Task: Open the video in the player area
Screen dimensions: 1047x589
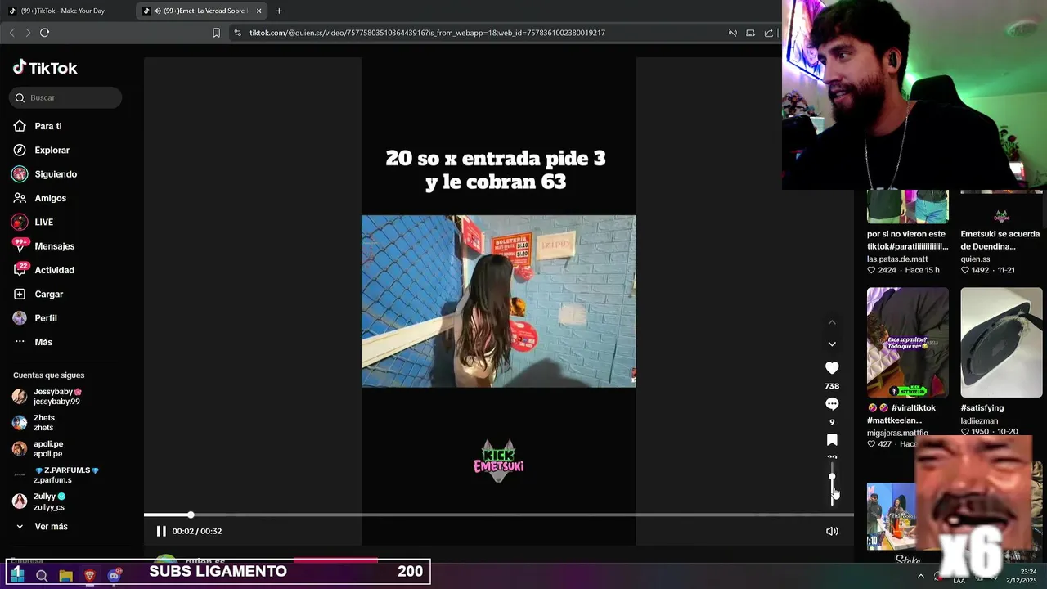Action: 499,301
